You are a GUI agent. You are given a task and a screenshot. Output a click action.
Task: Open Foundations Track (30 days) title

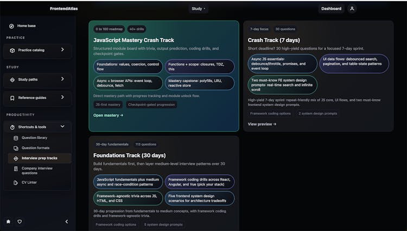[129, 155]
